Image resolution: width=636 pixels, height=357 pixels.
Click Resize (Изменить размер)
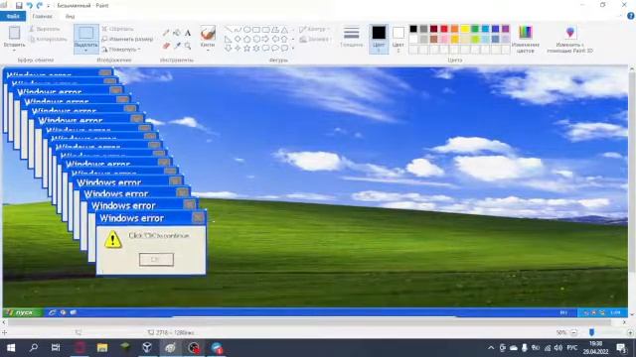(128, 40)
